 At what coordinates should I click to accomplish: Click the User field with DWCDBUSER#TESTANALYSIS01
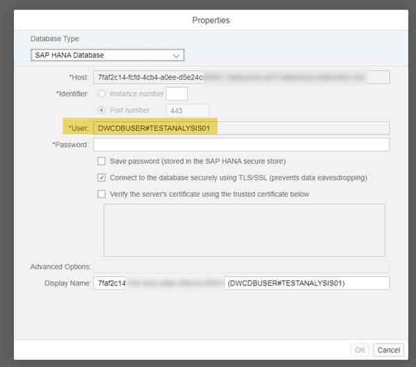tap(241, 128)
